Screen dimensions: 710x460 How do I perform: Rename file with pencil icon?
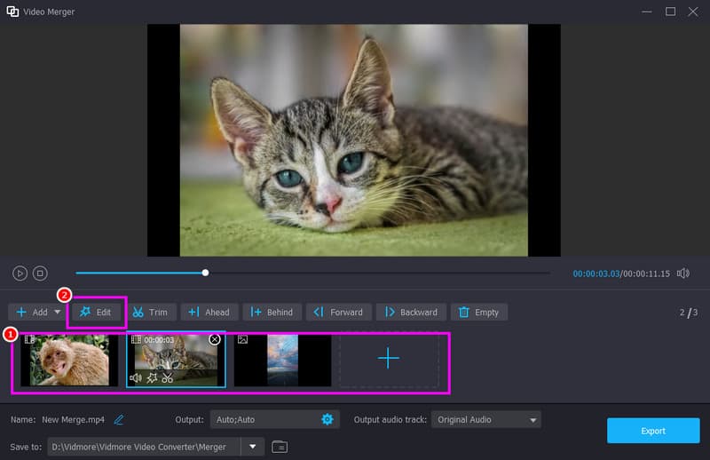pyautogui.click(x=119, y=420)
